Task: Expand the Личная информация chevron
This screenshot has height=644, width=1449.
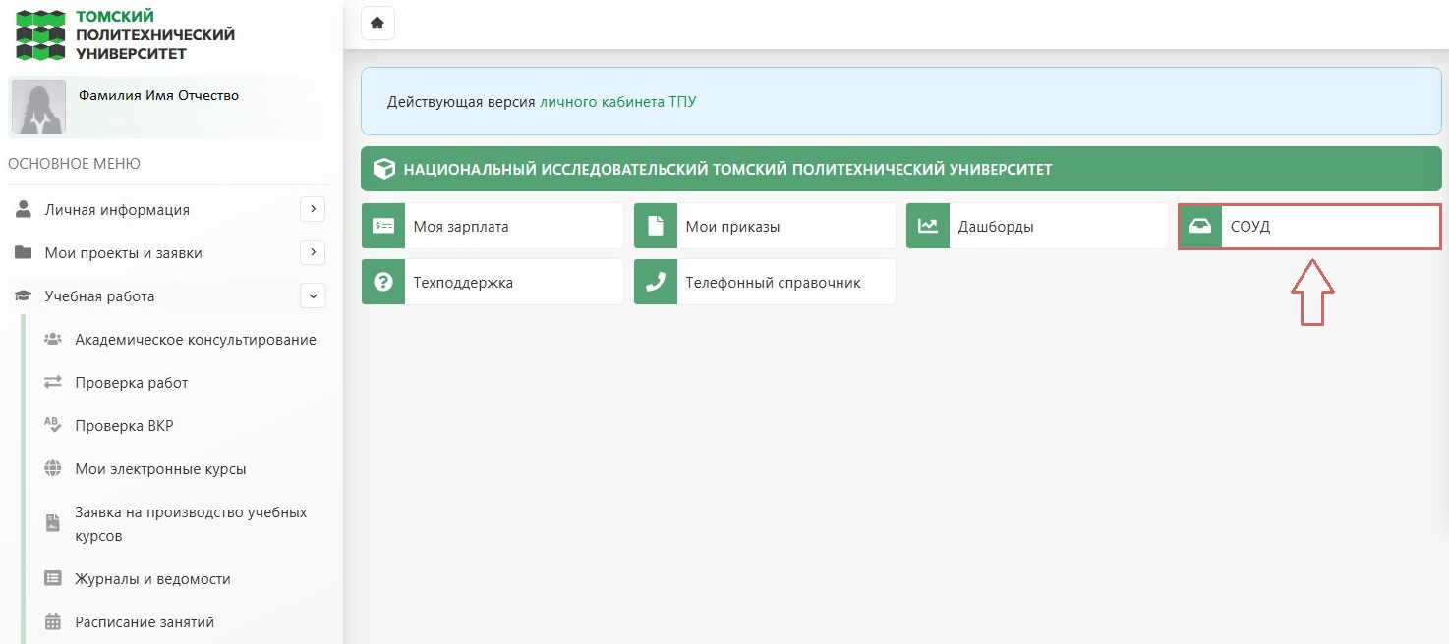Action: tap(313, 209)
